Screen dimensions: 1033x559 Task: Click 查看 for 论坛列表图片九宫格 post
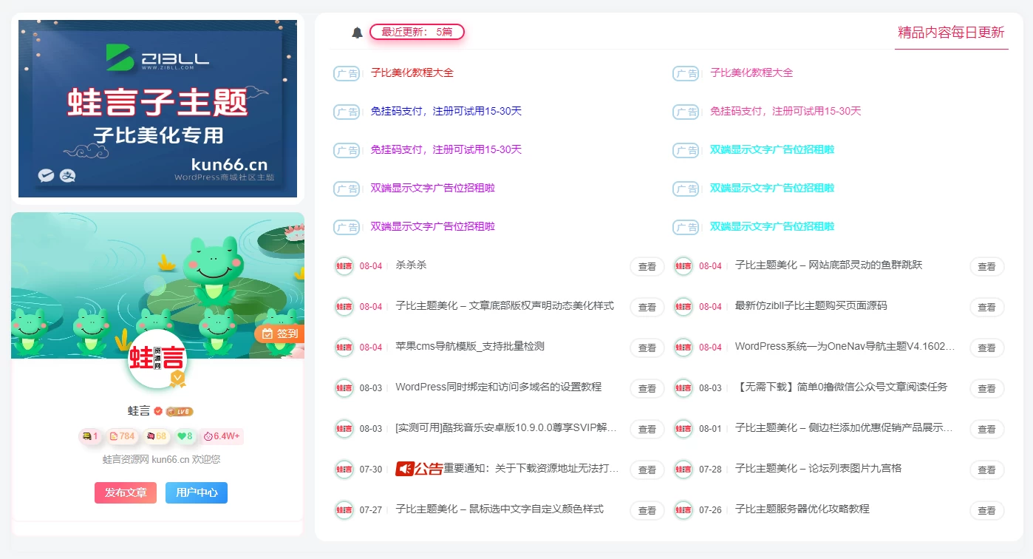987,470
